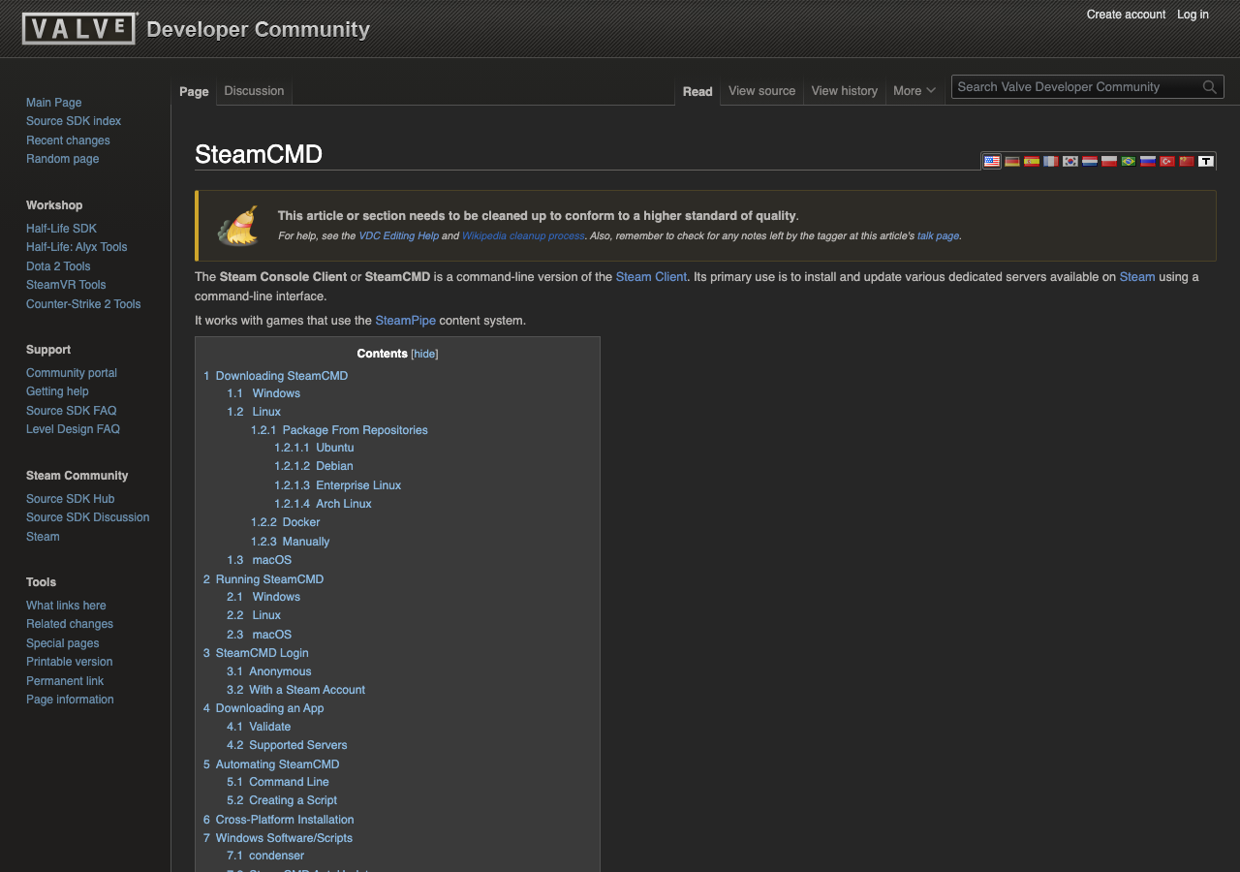
Task: Select the Read tab
Action: click(697, 91)
